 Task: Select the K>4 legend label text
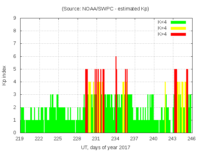[162, 34]
